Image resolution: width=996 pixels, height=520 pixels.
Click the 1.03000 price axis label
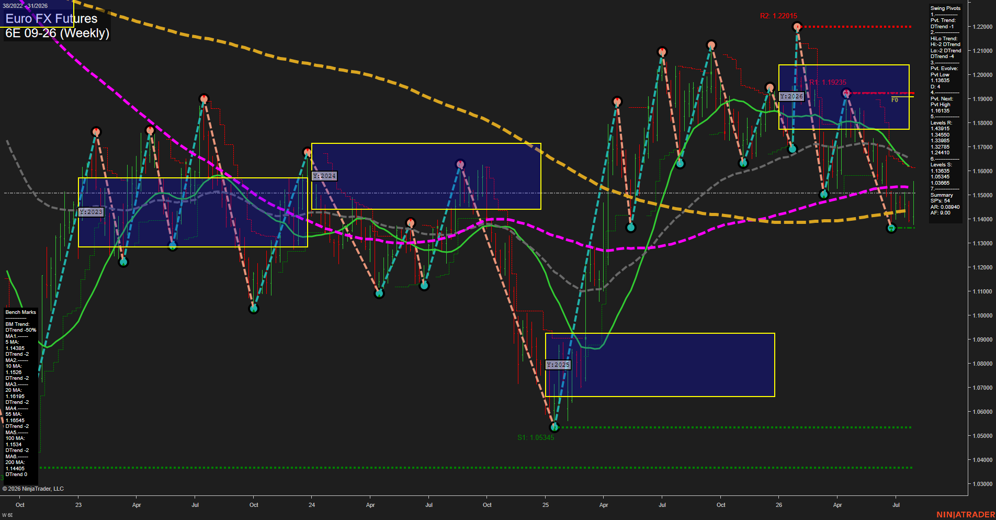(982, 484)
